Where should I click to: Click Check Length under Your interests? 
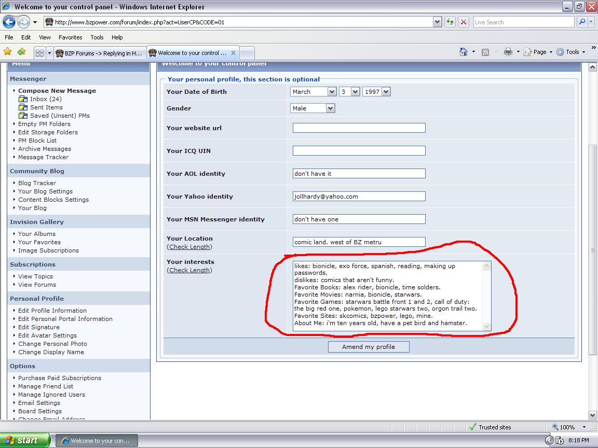pos(189,270)
